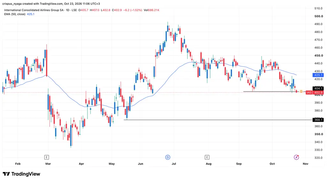Image resolution: width=327 pixels, height=181 pixels.
Task: Click the May date axis label
Action: [x=111, y=164]
